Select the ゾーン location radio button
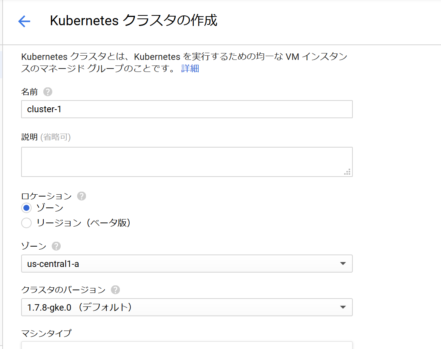Screen dimensions: 441x349 pyautogui.click(x=26, y=207)
